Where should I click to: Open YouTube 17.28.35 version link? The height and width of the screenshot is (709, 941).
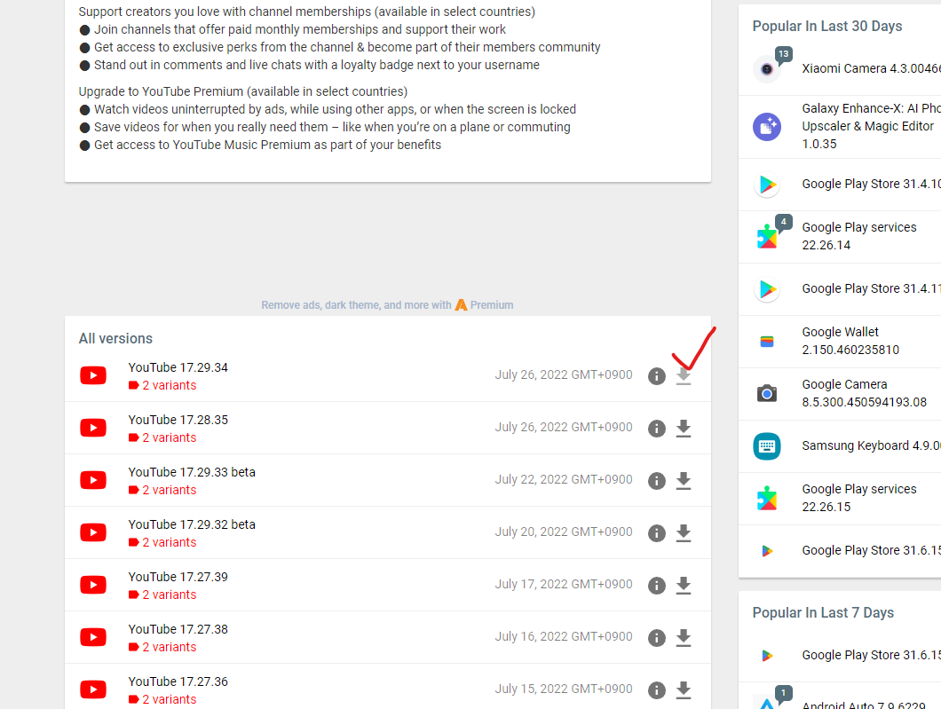pos(178,420)
